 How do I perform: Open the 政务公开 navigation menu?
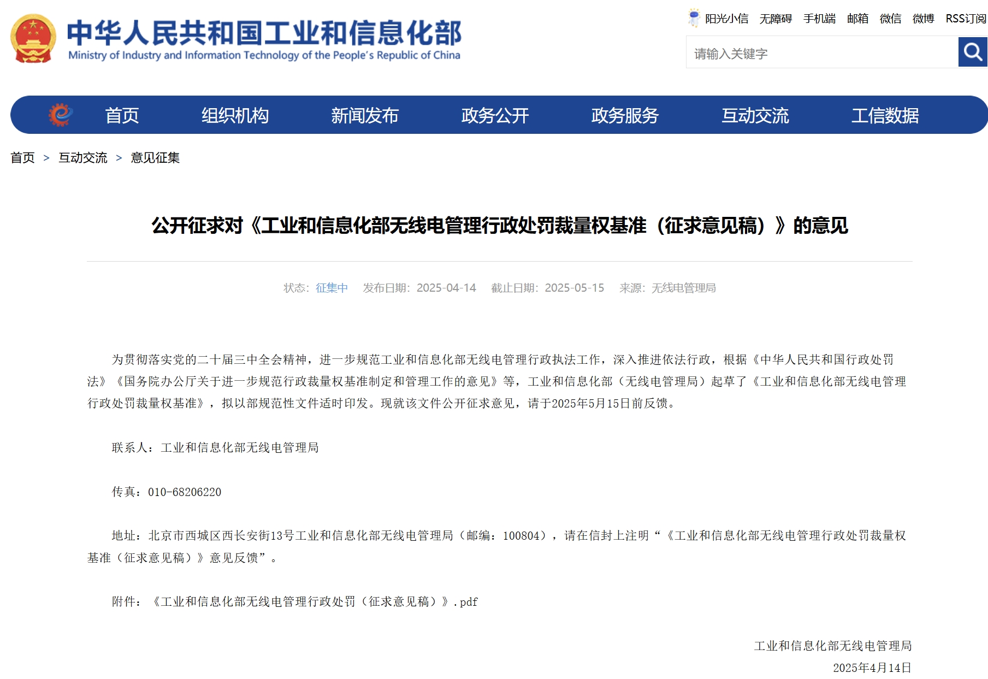[x=495, y=115]
